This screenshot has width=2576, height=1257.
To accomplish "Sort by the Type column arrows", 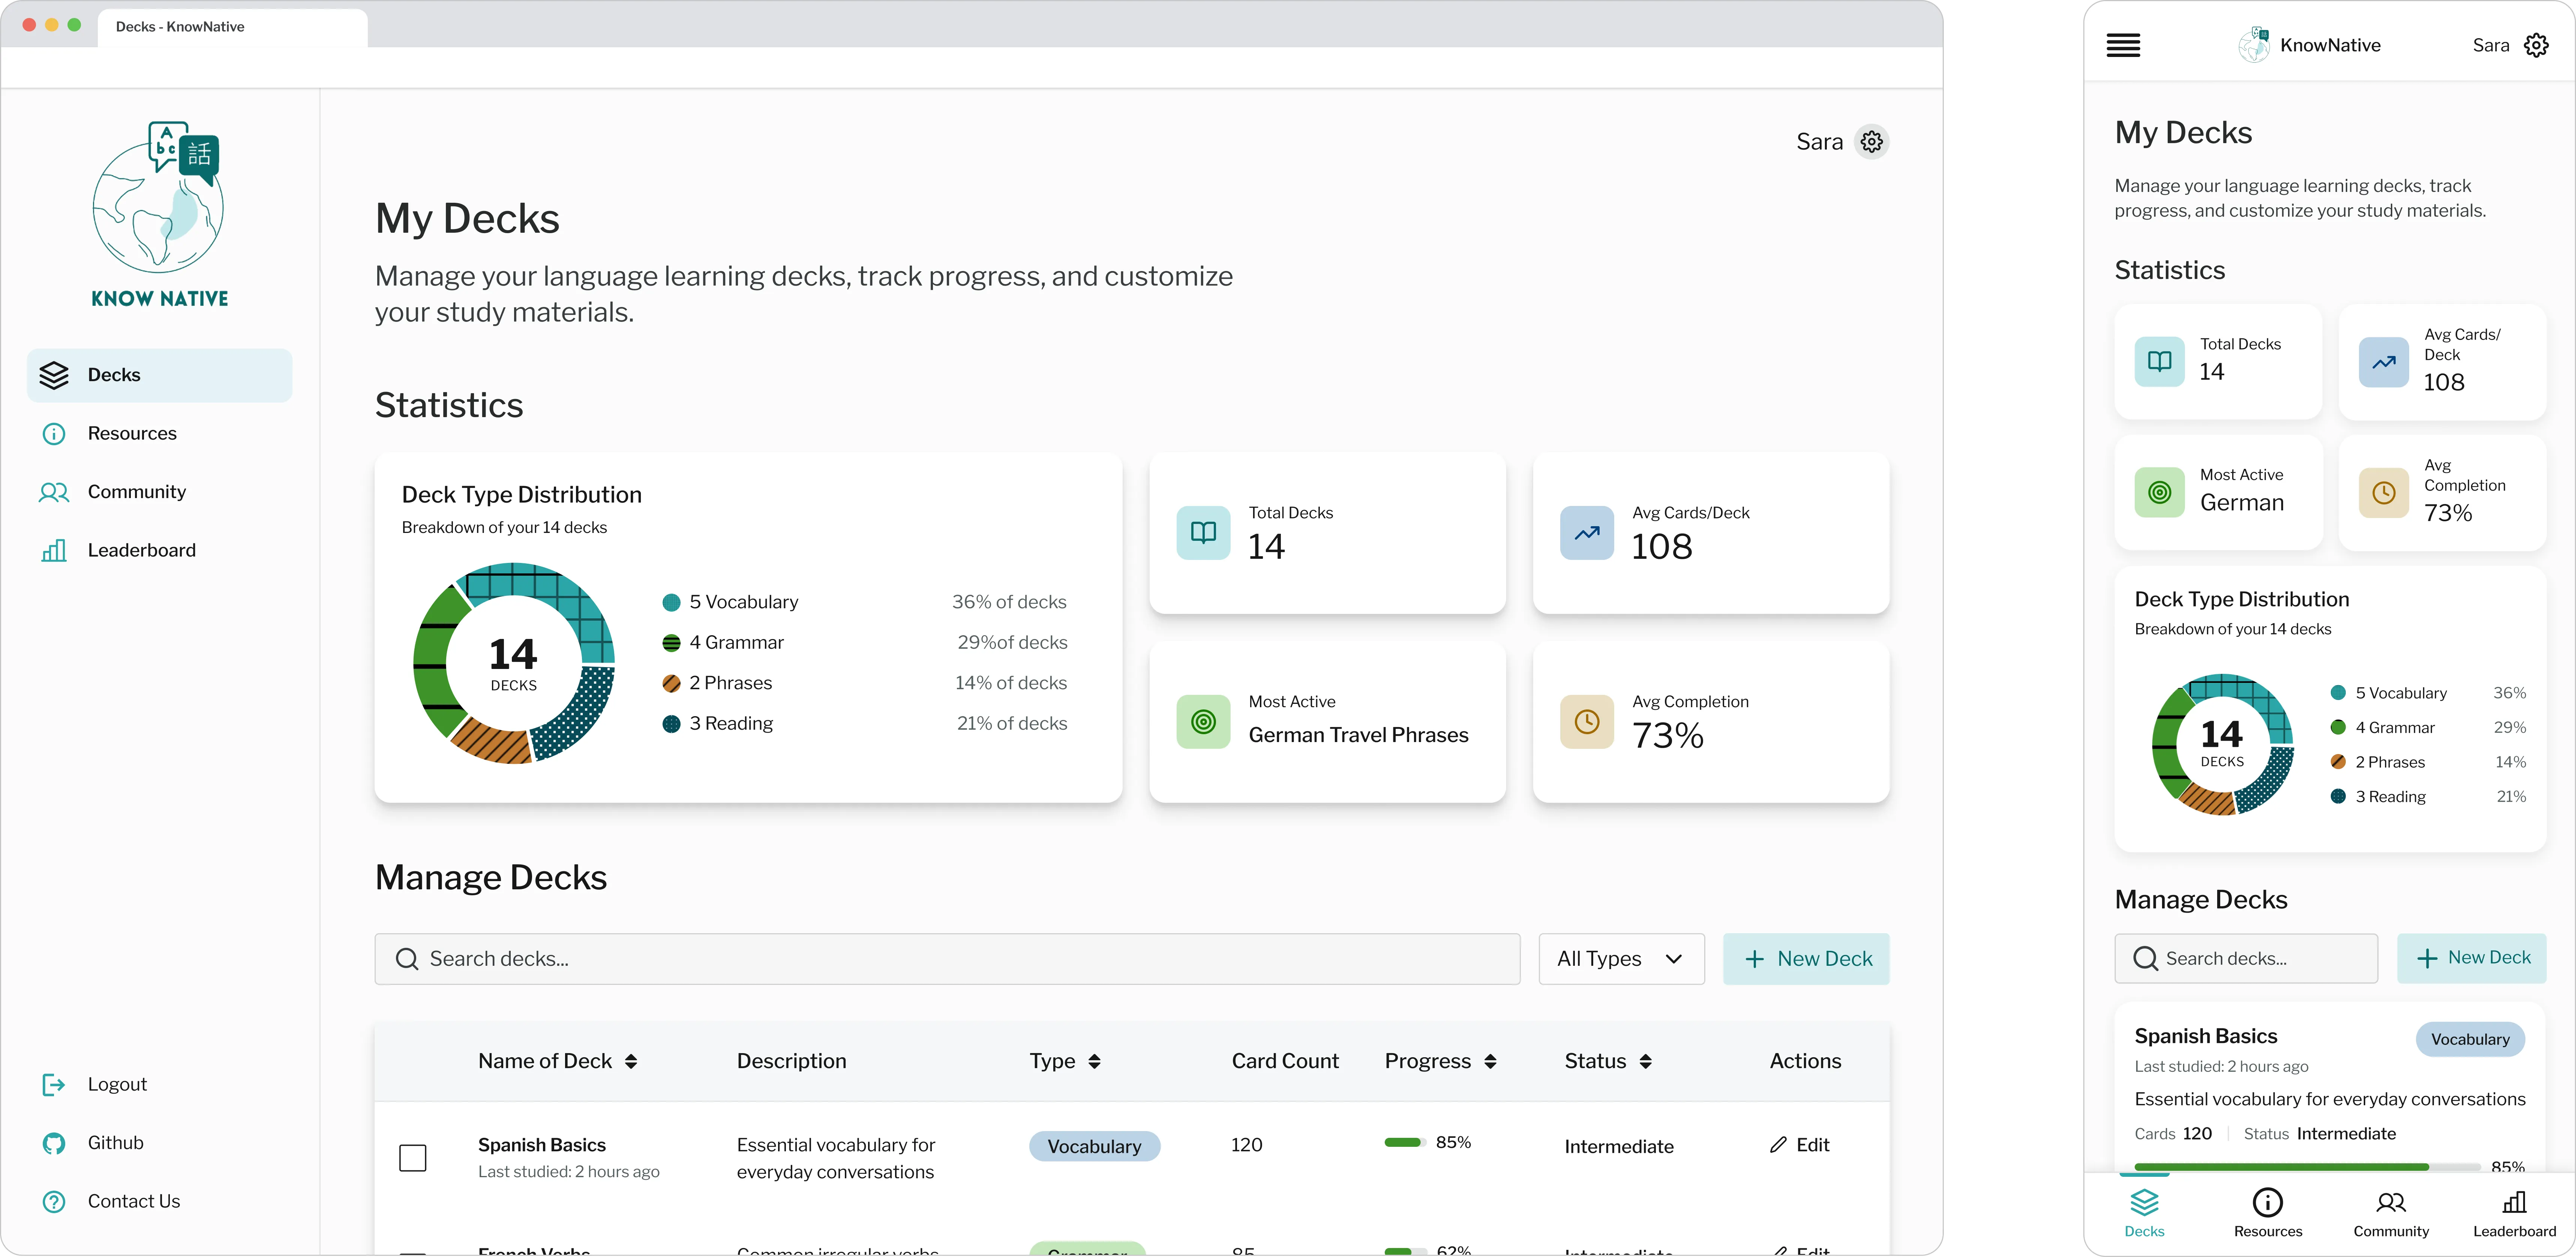I will point(1094,1061).
